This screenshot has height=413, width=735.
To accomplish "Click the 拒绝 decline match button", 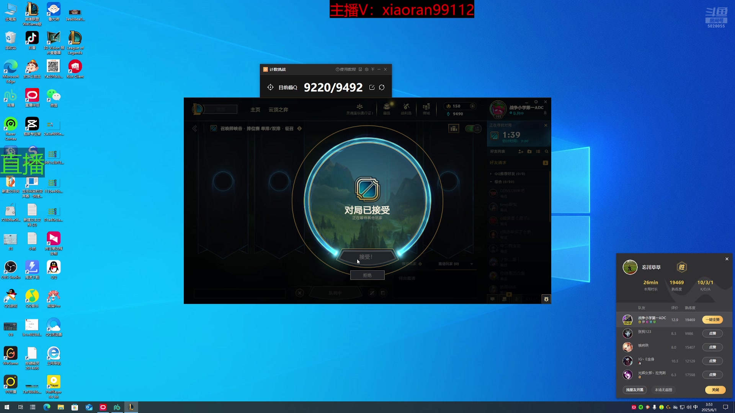I will coord(367,275).
